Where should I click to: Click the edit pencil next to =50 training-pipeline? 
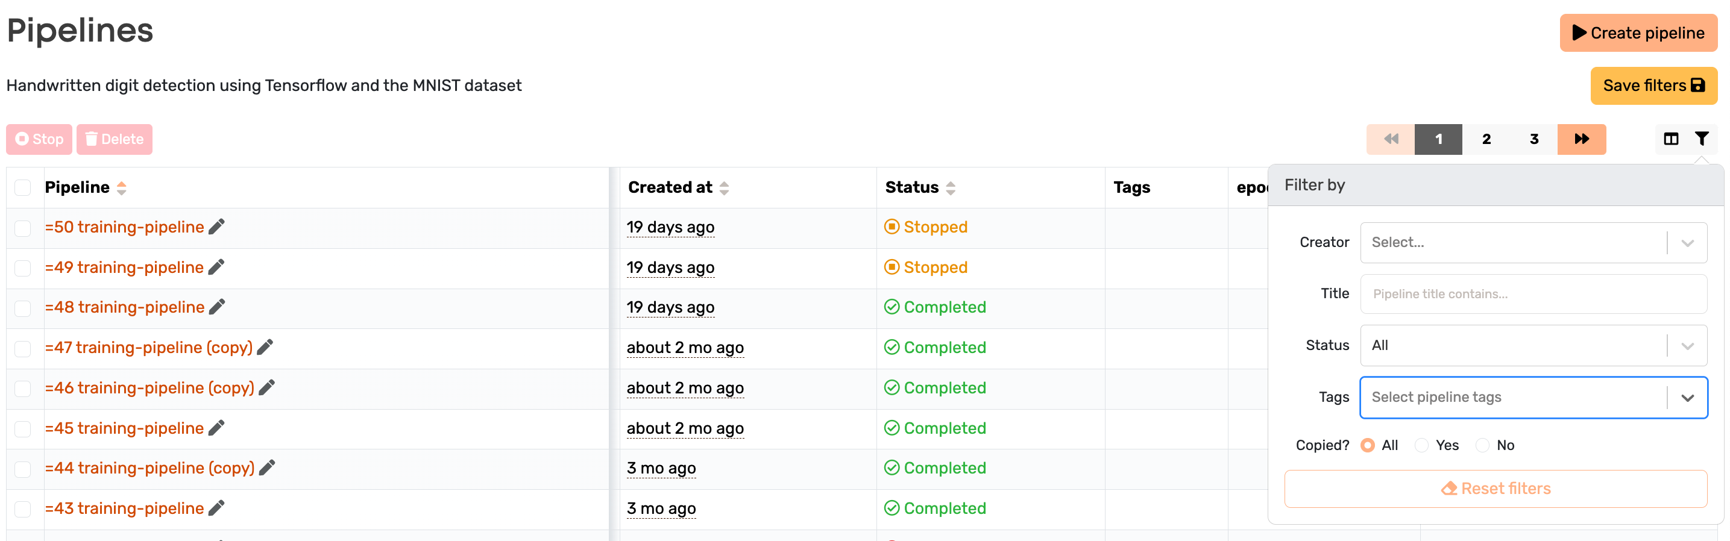pyautogui.click(x=216, y=227)
